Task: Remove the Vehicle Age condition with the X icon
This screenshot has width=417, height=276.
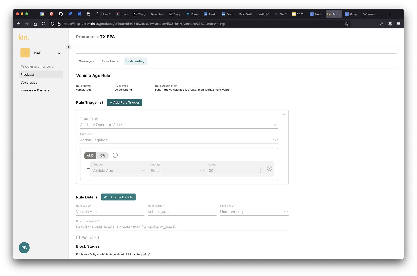Action: pos(269,168)
